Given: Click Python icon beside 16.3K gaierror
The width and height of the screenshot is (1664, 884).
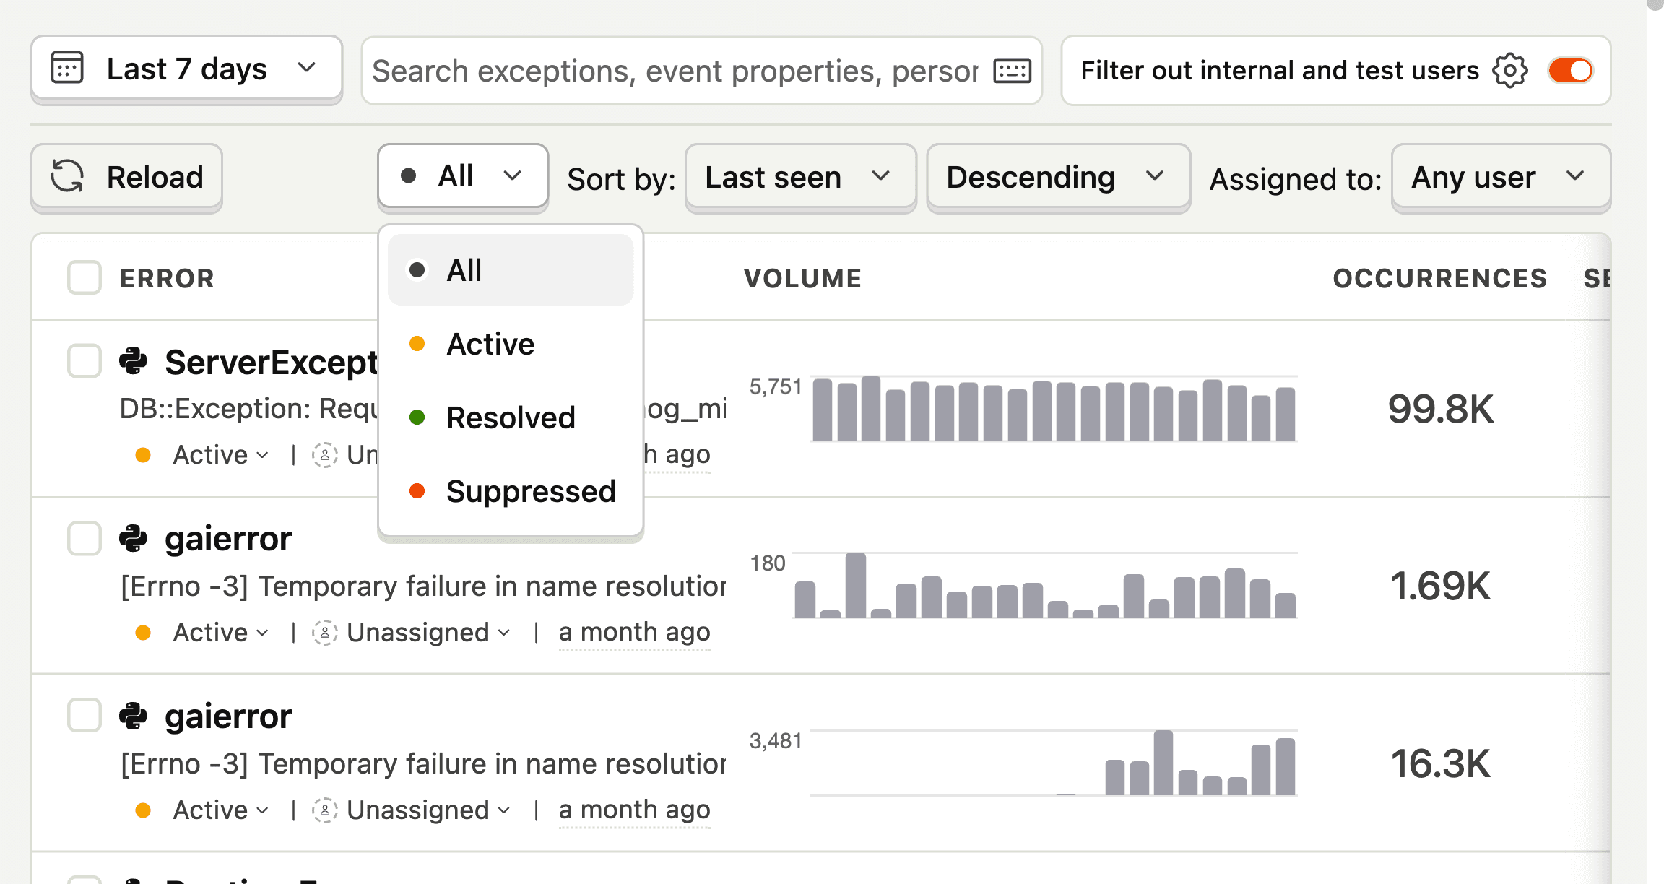Looking at the screenshot, I should tap(133, 716).
